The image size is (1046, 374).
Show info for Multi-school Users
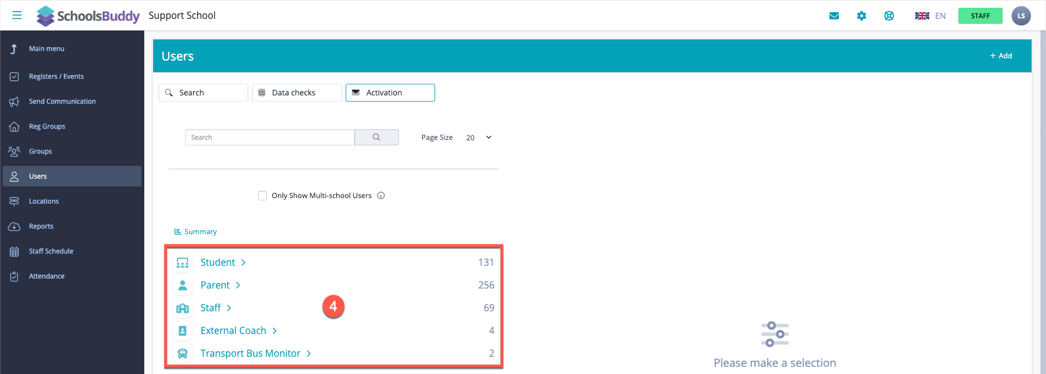tap(381, 195)
